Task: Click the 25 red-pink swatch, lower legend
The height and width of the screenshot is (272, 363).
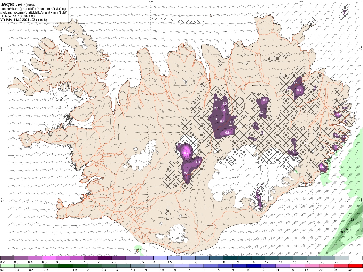Action: [x=341, y=266]
